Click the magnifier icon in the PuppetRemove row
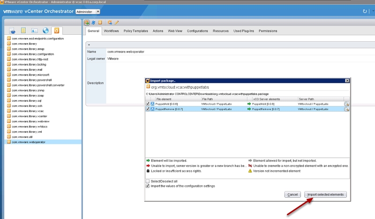 click(x=346, y=109)
